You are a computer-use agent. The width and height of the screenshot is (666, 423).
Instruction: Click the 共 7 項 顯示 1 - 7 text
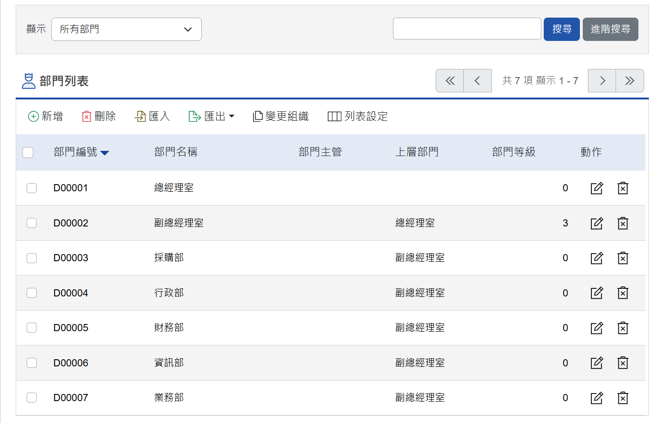[540, 80]
